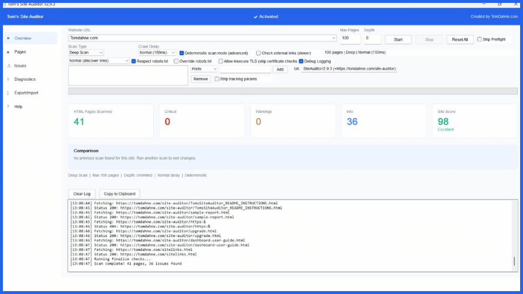This screenshot has width=523, height=294.
Task: Click the Info count 36
Action: coord(352,121)
